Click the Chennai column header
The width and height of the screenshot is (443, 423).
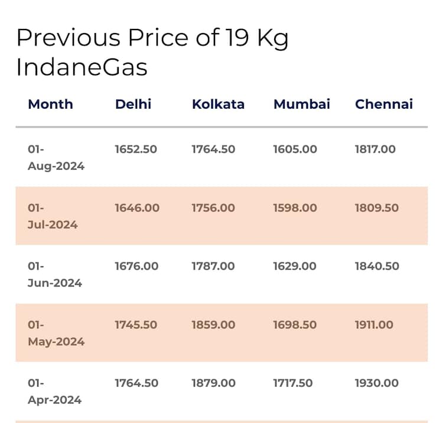point(383,105)
